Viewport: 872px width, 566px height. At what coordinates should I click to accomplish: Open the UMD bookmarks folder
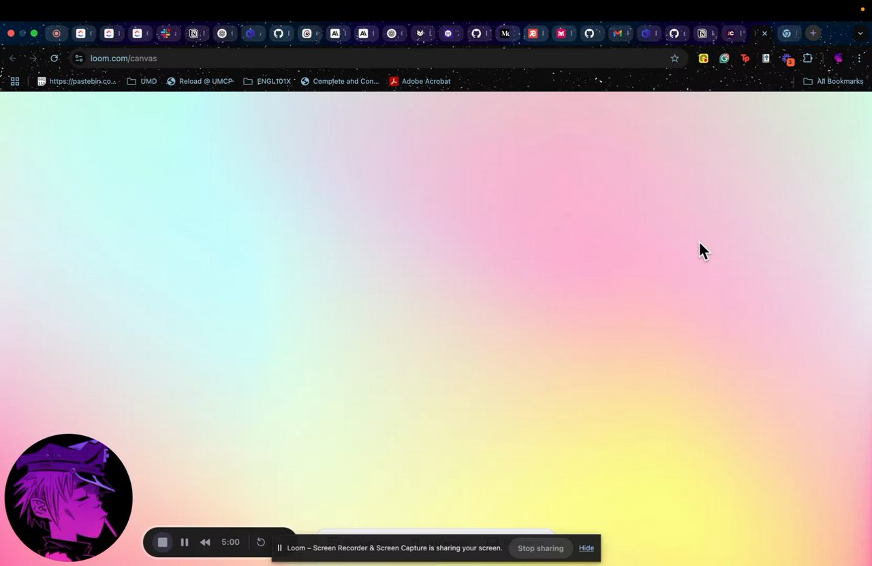[x=142, y=81]
